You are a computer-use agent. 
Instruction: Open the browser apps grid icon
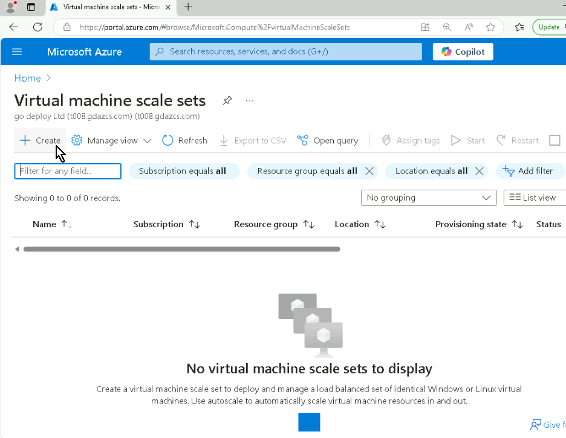tap(425, 27)
